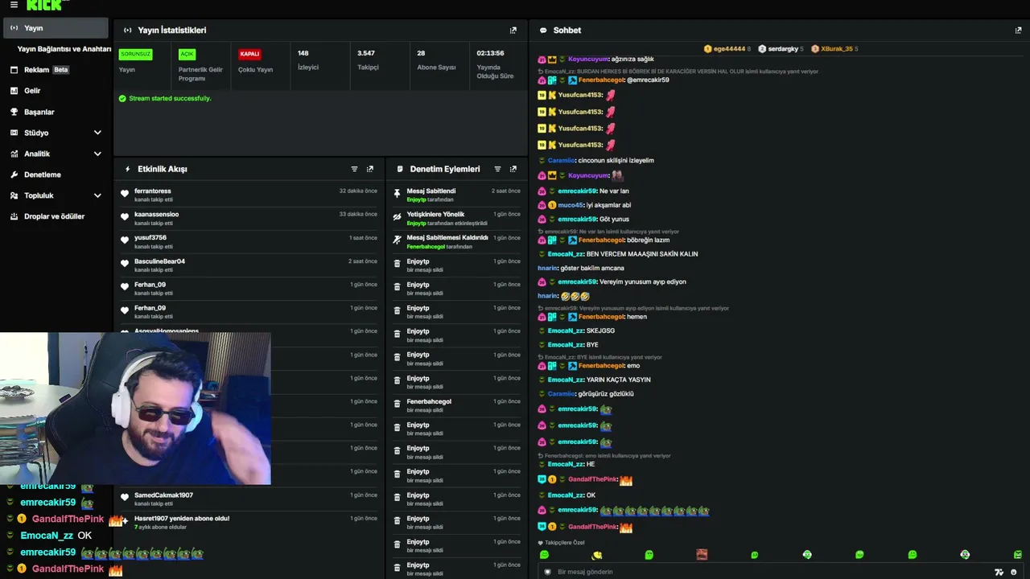Expand the Analitik submenu chevron
The image size is (1030, 579).
click(97, 154)
